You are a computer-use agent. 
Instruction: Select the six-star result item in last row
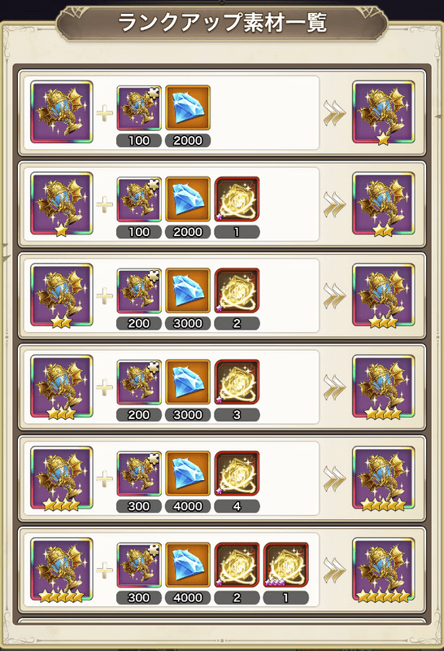click(x=383, y=569)
